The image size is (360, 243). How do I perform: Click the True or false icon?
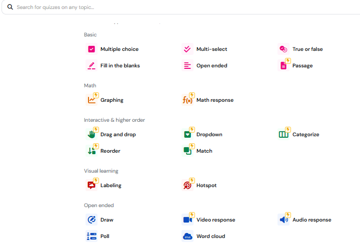tap(283, 49)
